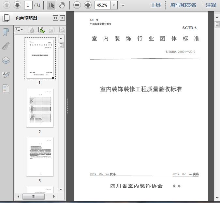Open the zoom level dropdown arrow
The height and width of the screenshot is (203, 220).
pos(114,5)
